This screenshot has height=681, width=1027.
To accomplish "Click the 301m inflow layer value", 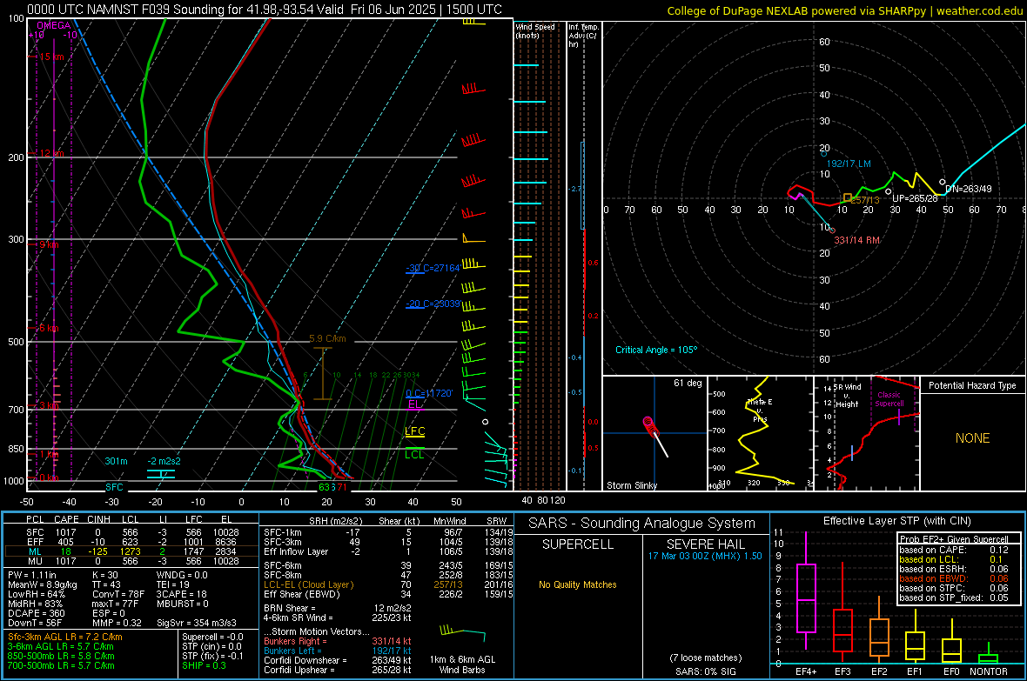I will (x=116, y=461).
